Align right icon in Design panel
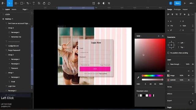 [176, 14]
